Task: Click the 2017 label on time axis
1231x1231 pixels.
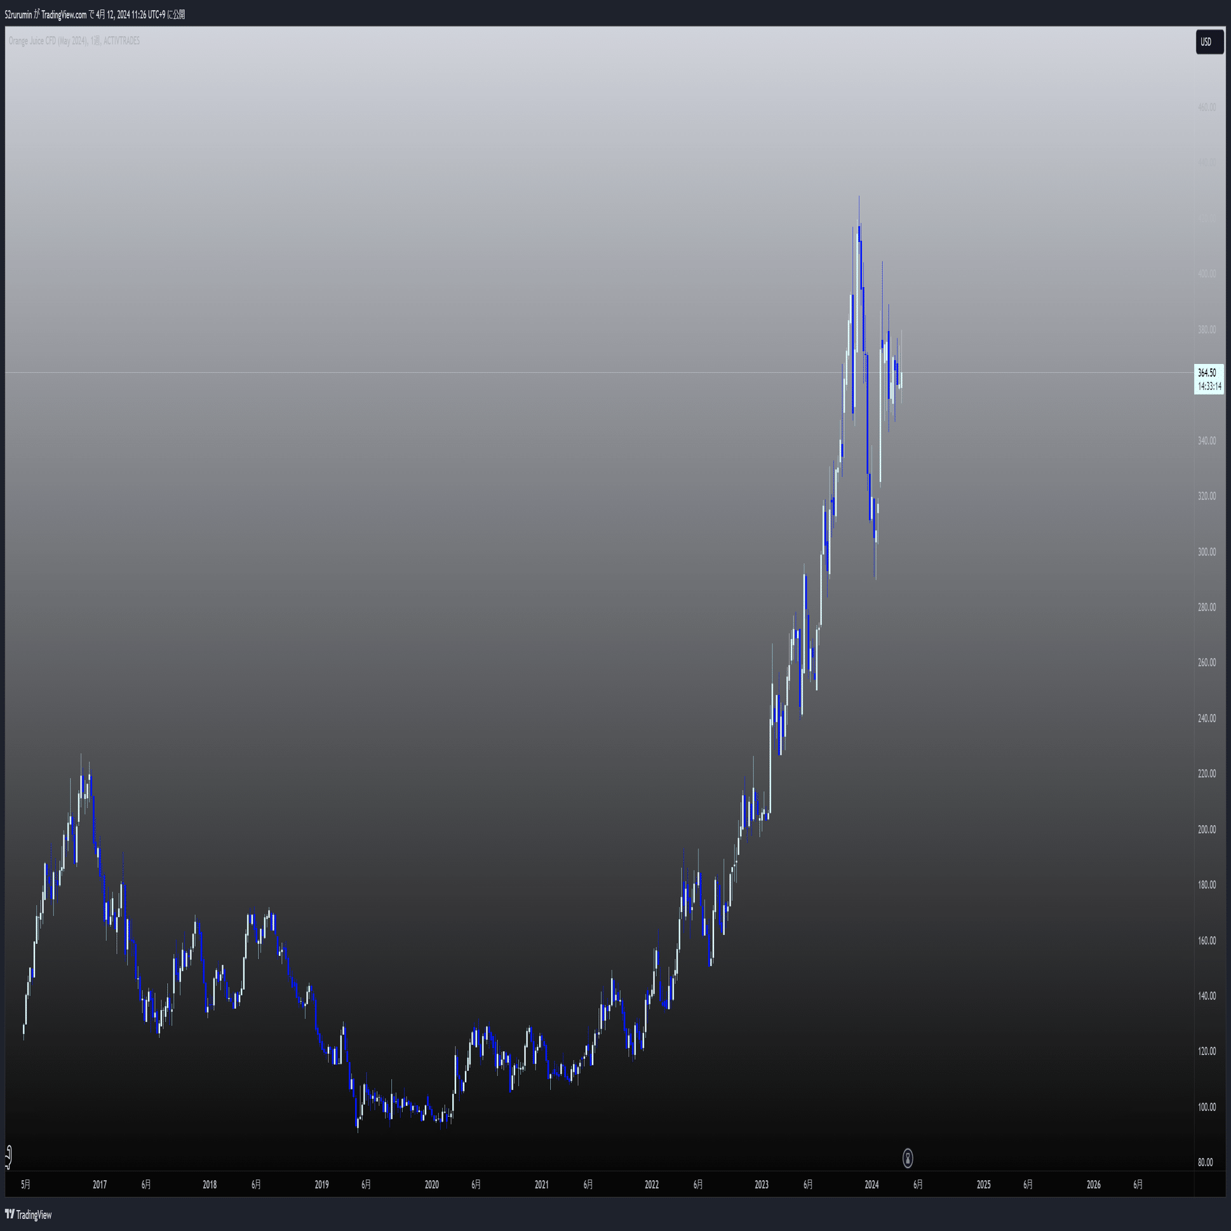Action: click(99, 1185)
